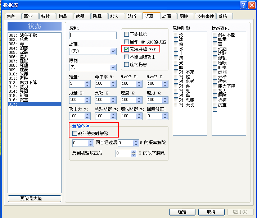Increase the MaxHP % spinner

pos(139,82)
